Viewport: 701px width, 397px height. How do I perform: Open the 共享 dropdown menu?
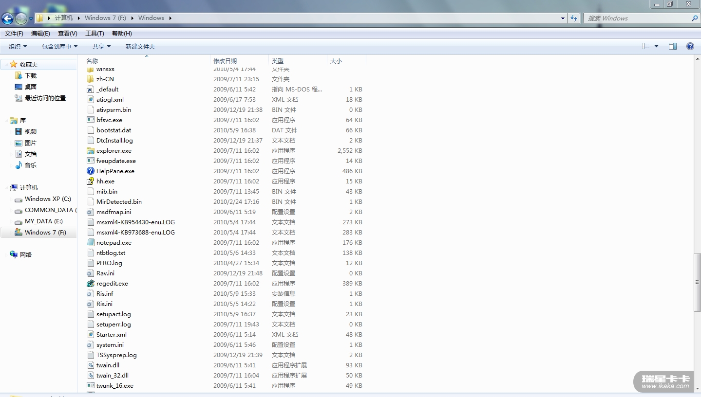[101, 47]
